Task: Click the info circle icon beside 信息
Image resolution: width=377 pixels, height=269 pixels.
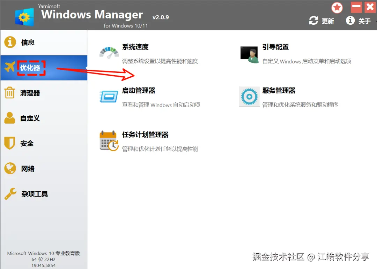Action: click(x=10, y=42)
